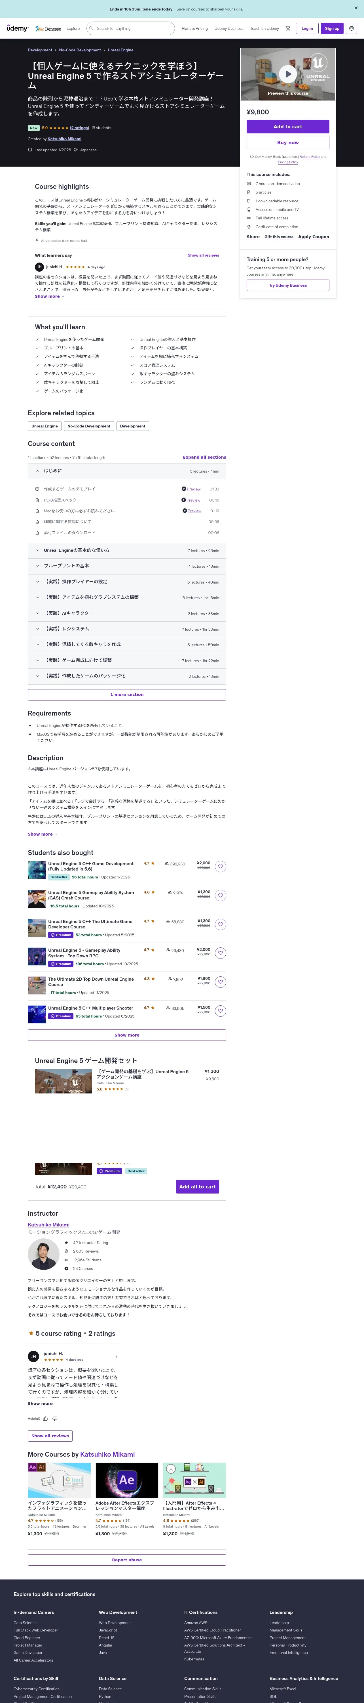The height and width of the screenshot is (1703, 364).
Task: Open the (2 ratings) link
Action: [x=79, y=128]
